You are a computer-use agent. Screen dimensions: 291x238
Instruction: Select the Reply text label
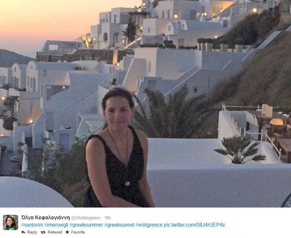click(x=32, y=232)
